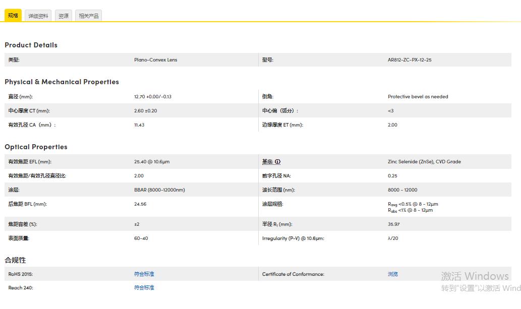Image resolution: width=521 pixels, height=309 pixels.
Task: Click the BBAR (8000-12000nm) coating value
Action: 159,190
